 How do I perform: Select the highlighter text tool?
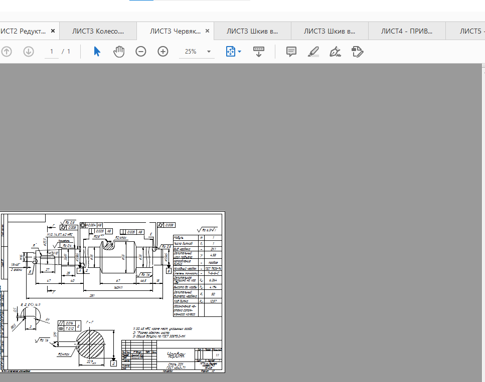(x=313, y=52)
